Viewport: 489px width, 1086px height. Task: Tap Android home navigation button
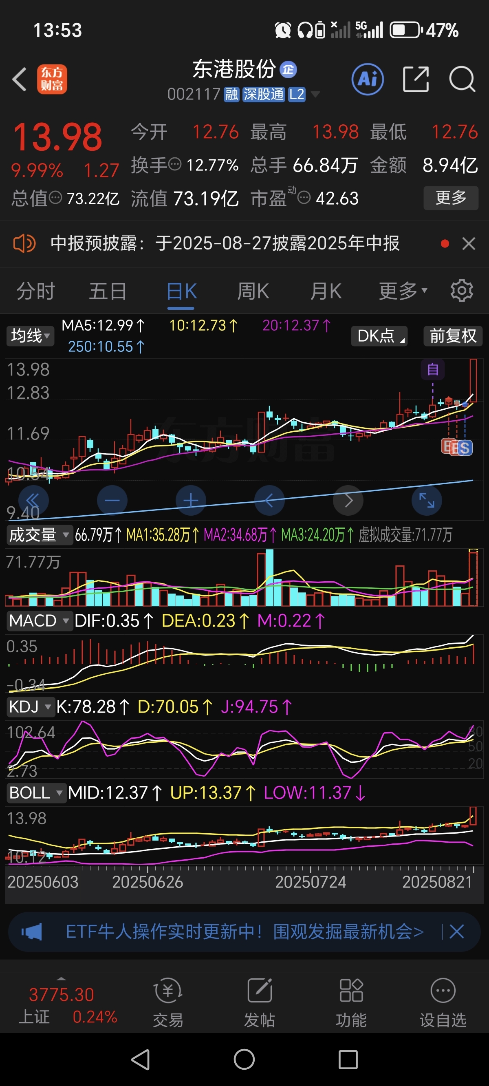click(244, 1060)
